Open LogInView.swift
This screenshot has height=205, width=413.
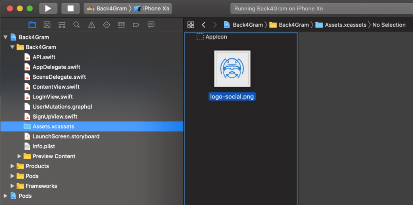point(92,97)
